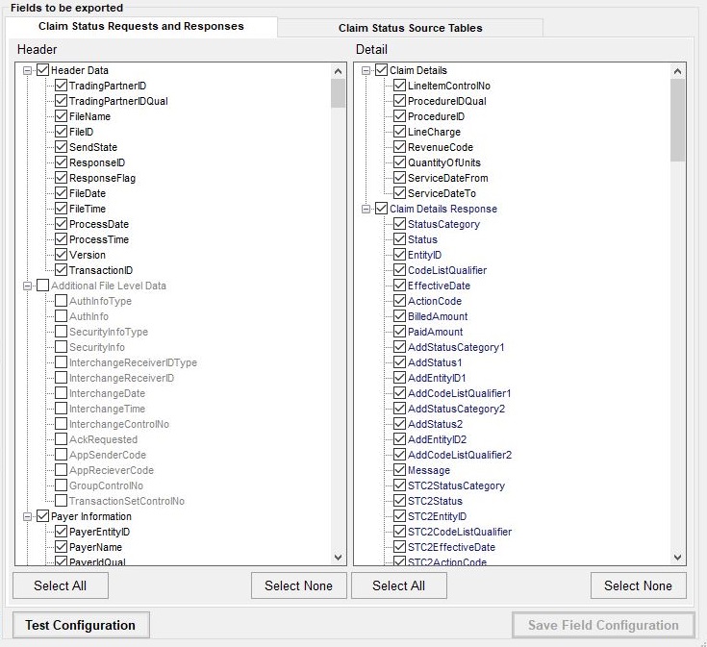Uncheck the Claim Details Response group checkbox

tap(382, 209)
